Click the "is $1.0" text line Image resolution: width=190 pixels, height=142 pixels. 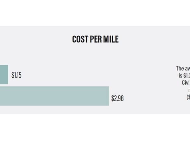[184, 75]
